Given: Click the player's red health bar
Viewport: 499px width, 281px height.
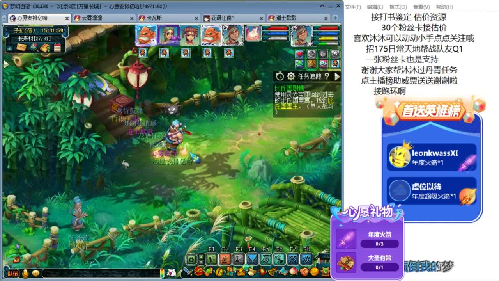Looking at the screenshot, I should [x=326, y=28].
